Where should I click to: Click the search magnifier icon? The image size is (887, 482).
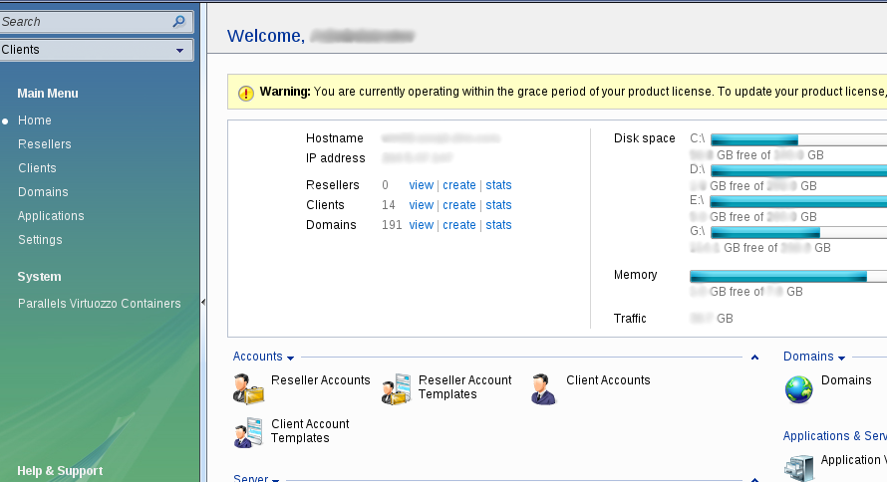(x=178, y=22)
